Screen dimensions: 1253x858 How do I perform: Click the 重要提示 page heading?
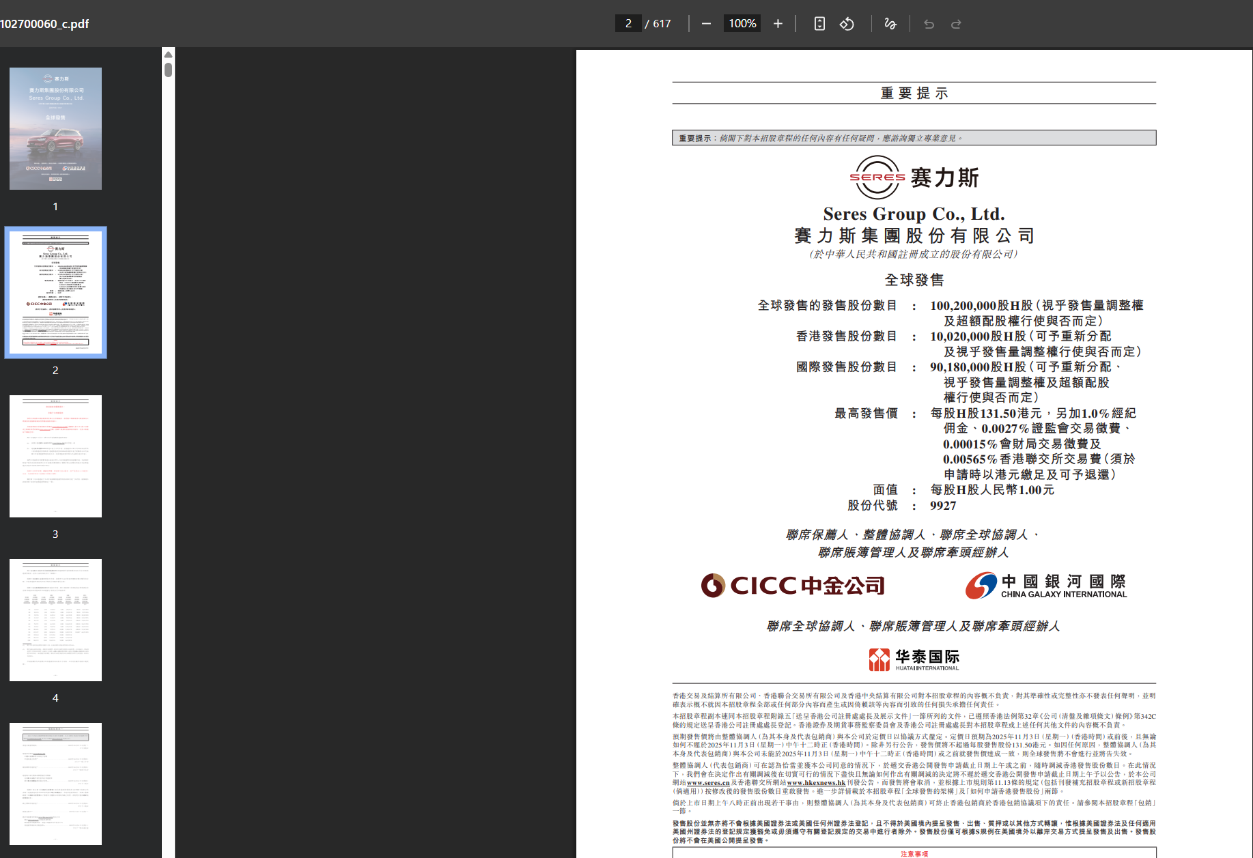click(x=914, y=93)
